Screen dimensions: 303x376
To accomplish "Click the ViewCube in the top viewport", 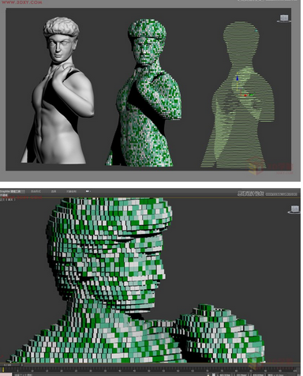I will click(x=283, y=18).
